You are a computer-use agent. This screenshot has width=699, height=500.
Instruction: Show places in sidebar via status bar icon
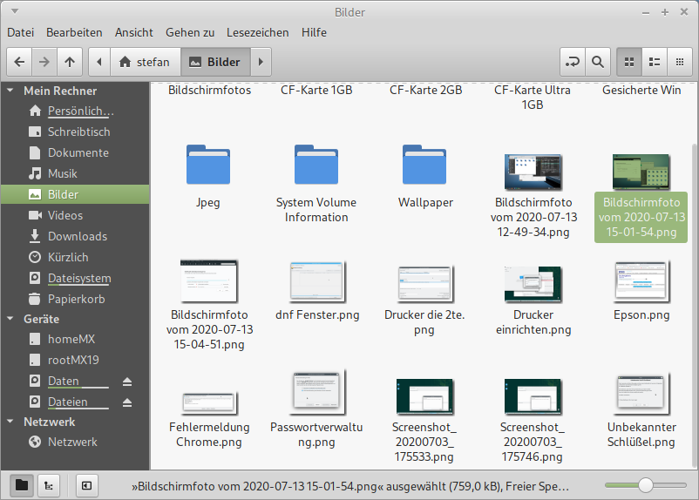(x=21, y=484)
